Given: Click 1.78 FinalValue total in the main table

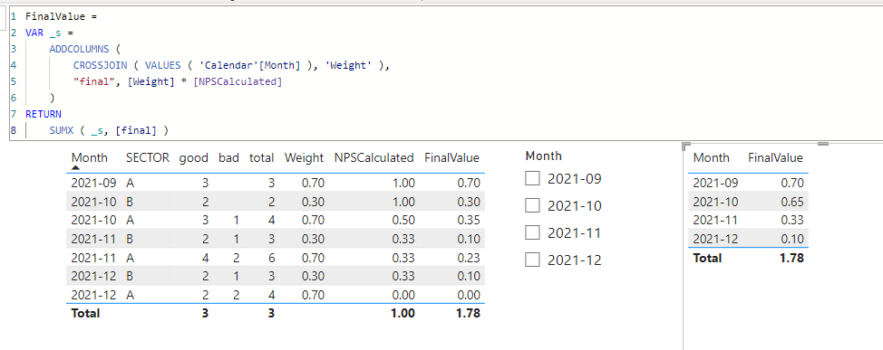Looking at the screenshot, I should (x=469, y=313).
